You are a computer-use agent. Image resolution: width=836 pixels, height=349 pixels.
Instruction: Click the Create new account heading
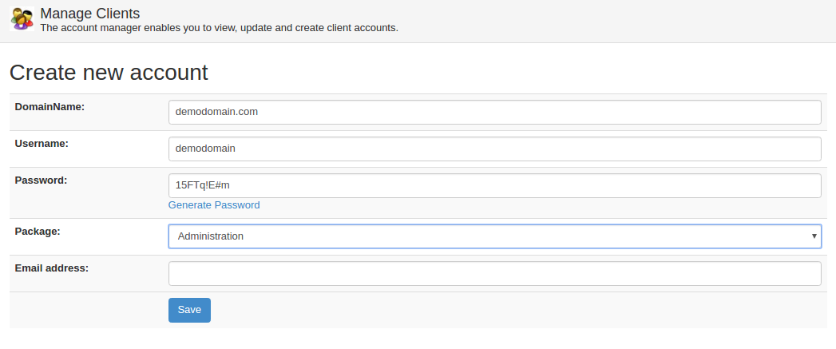point(109,73)
